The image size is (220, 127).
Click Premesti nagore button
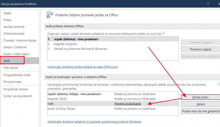[x=201, y=42]
